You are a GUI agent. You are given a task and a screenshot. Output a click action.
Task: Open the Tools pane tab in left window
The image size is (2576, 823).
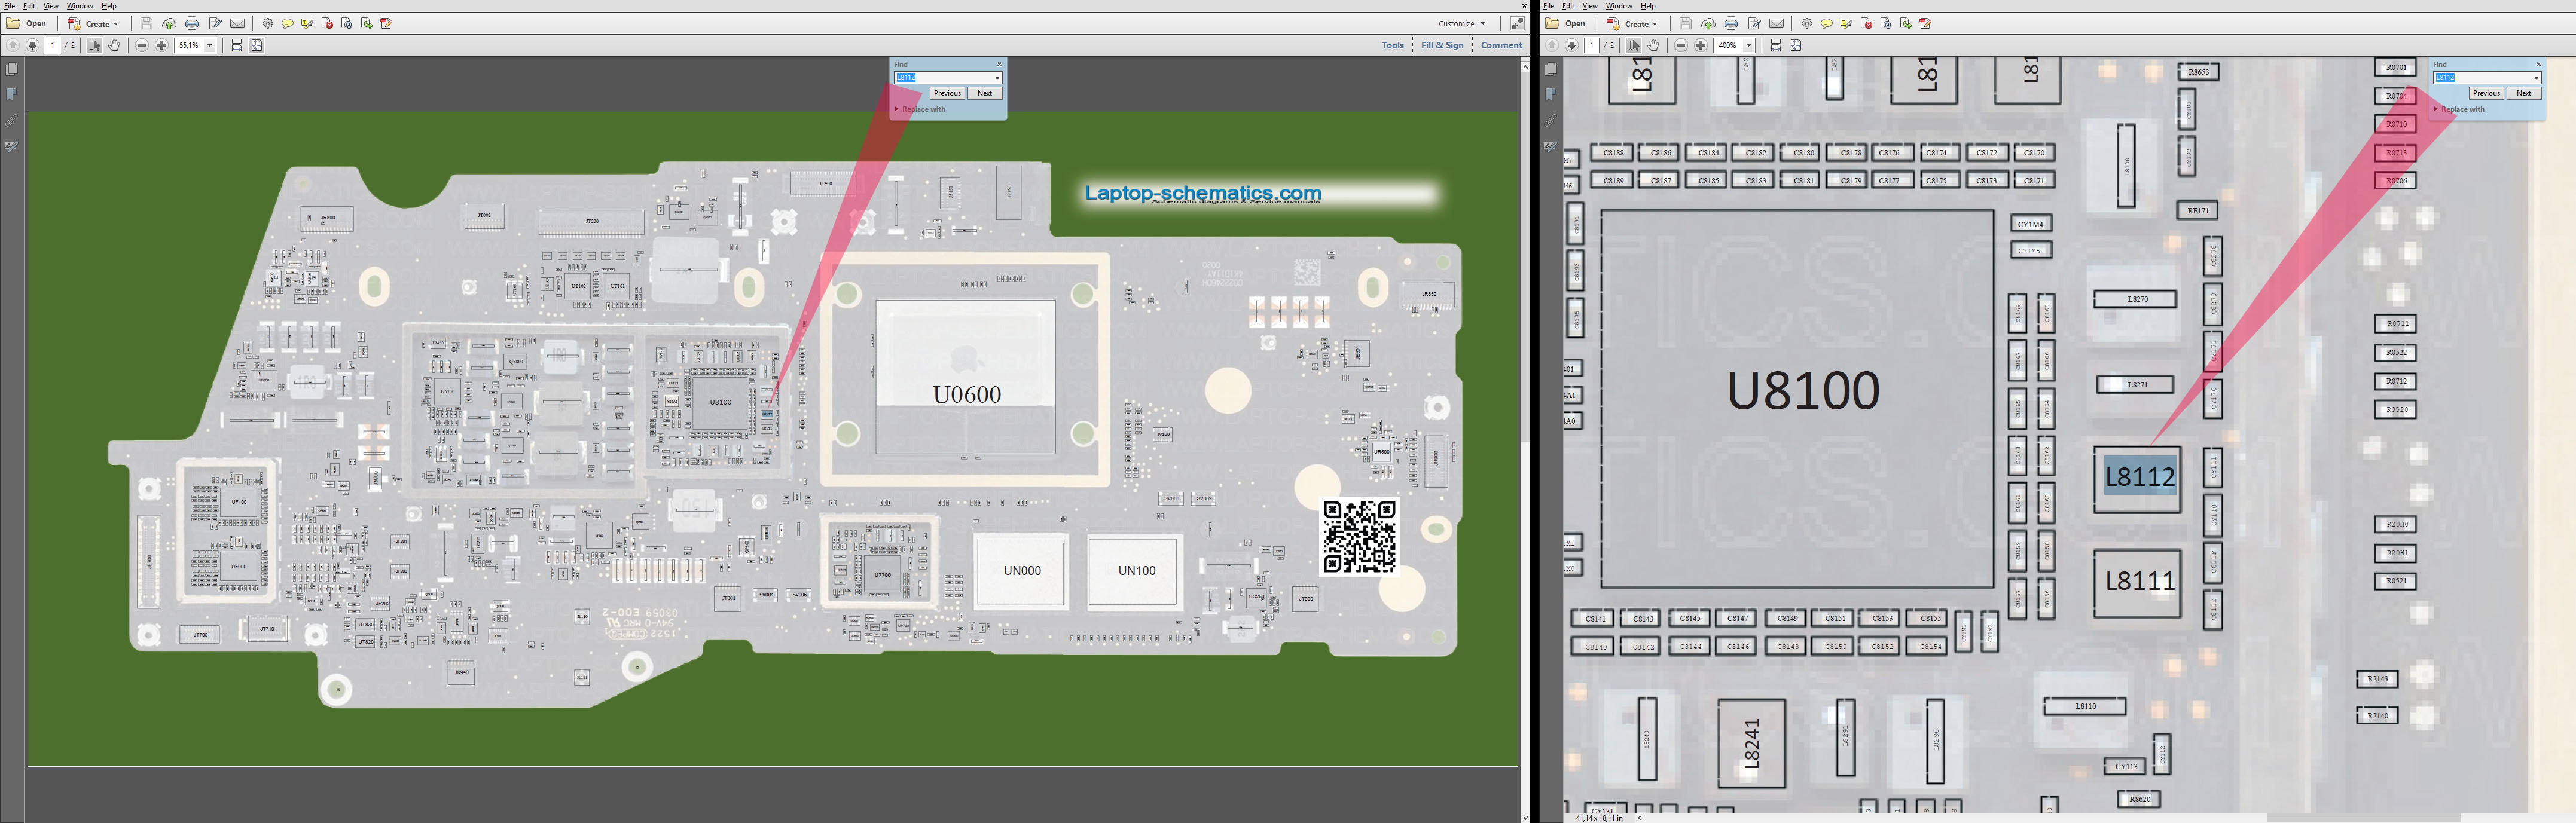pyautogui.click(x=1393, y=45)
